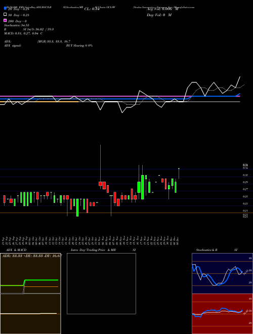Click the '(MGR) 33.3, 33.3, 16.7' ADX values
Viewport: 253px width, 334px height.
54,41
